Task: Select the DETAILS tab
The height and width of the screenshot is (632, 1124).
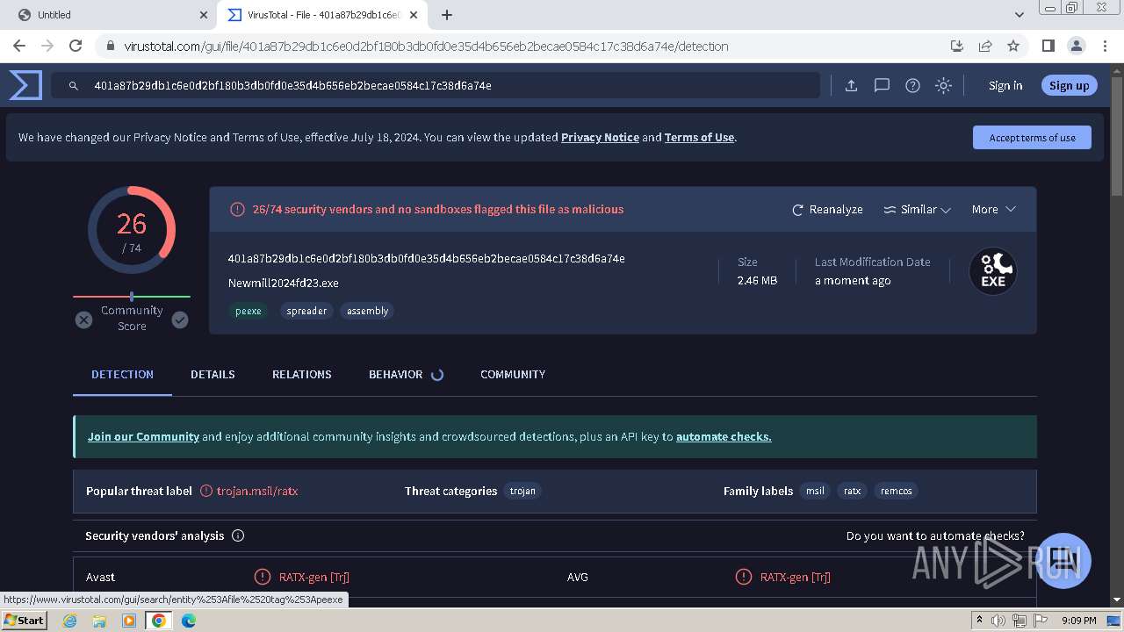Action: (x=213, y=374)
